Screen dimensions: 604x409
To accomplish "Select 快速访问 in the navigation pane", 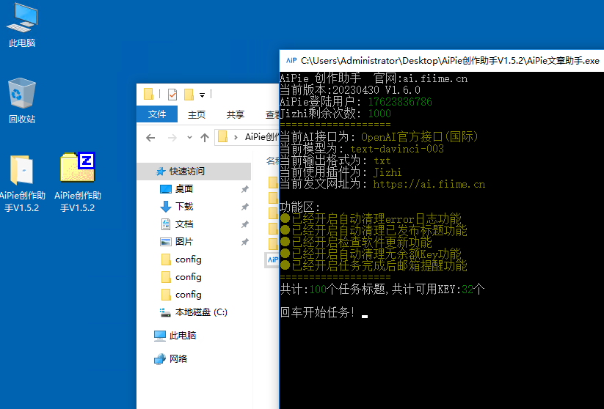I will click(186, 172).
